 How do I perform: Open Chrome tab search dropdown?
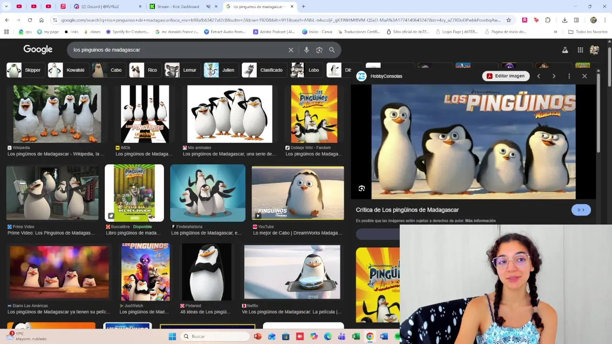coord(6,7)
